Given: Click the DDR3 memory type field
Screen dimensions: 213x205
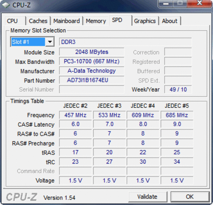Looking at the screenshot, I should [125, 42].
